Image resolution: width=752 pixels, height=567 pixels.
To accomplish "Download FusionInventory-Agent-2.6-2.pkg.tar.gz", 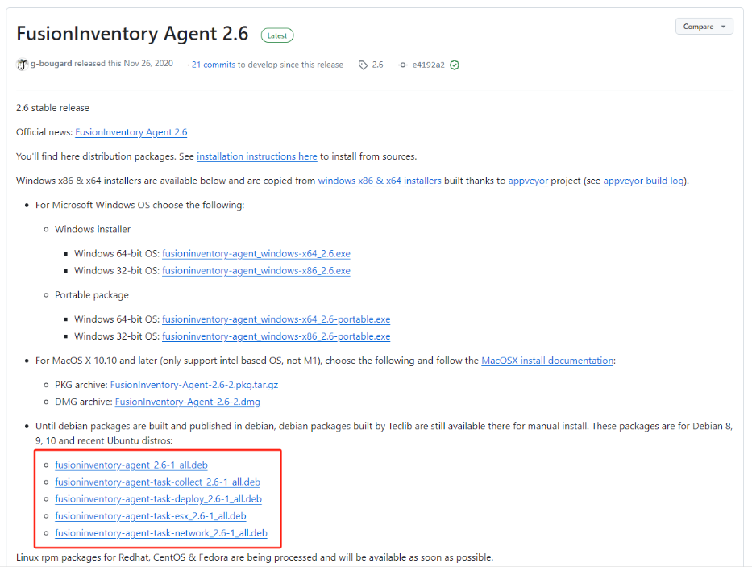I will [194, 385].
